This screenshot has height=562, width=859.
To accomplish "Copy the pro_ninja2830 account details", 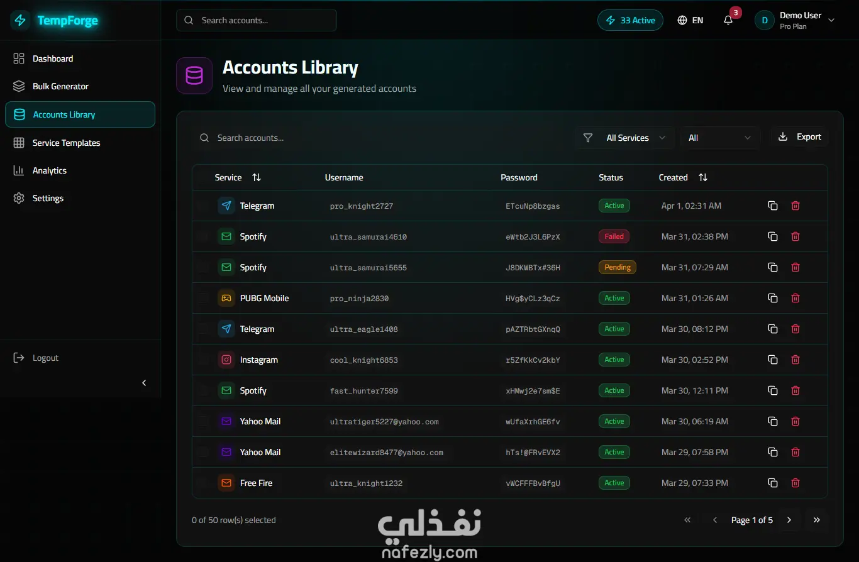I will (x=773, y=298).
